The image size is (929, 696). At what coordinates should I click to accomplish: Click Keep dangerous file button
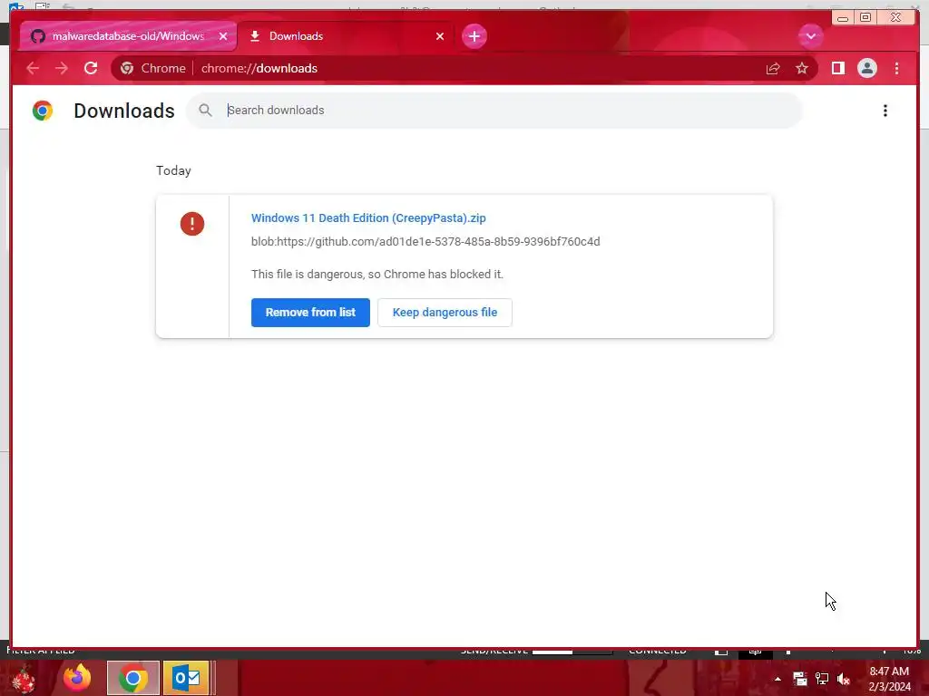coord(445,313)
